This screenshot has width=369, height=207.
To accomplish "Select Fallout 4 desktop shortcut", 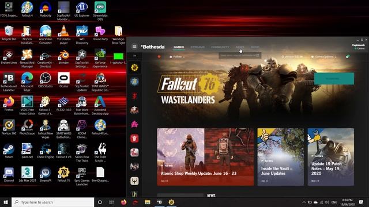I will pos(27,9).
